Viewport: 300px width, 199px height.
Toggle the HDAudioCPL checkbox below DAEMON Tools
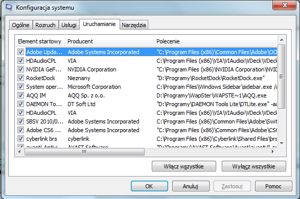pos(20,113)
